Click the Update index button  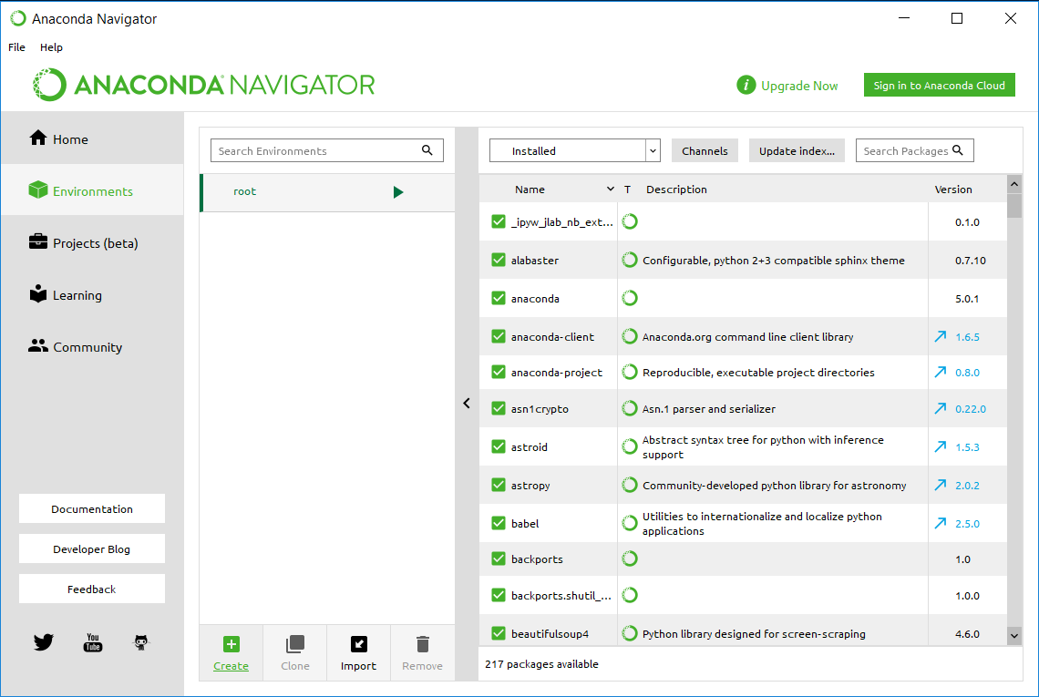(797, 151)
